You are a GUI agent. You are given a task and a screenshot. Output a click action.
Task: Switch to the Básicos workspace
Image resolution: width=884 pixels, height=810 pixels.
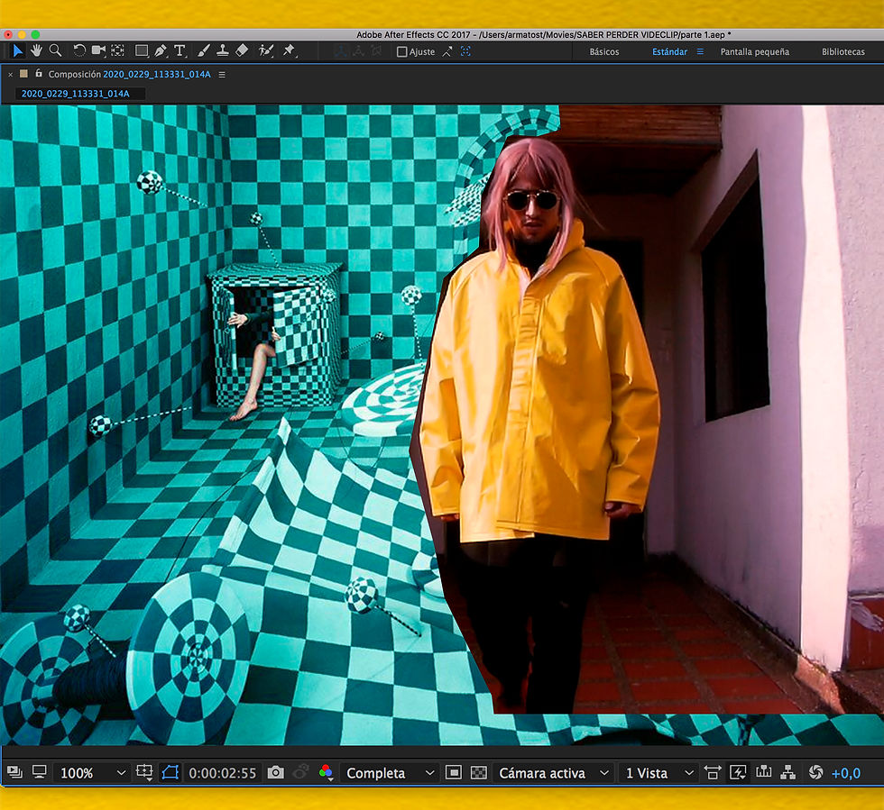603,52
